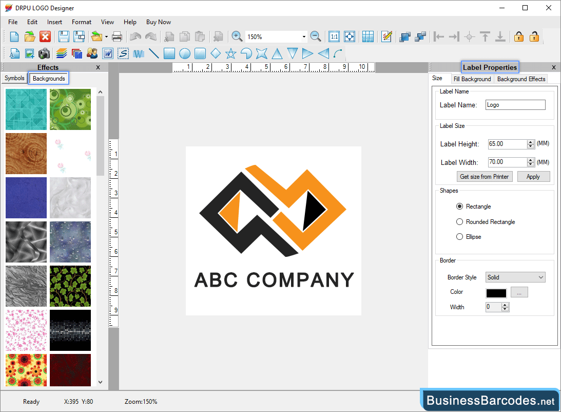Screen dimensions: 561x412
Task: Select the Arc drawing tool
Action: pos(338,54)
